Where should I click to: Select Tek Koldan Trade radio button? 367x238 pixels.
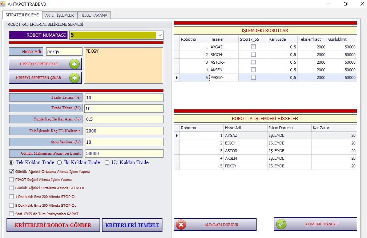(11, 163)
